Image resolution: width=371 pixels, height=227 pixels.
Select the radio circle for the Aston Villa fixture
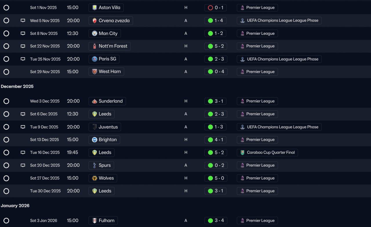[6, 8]
